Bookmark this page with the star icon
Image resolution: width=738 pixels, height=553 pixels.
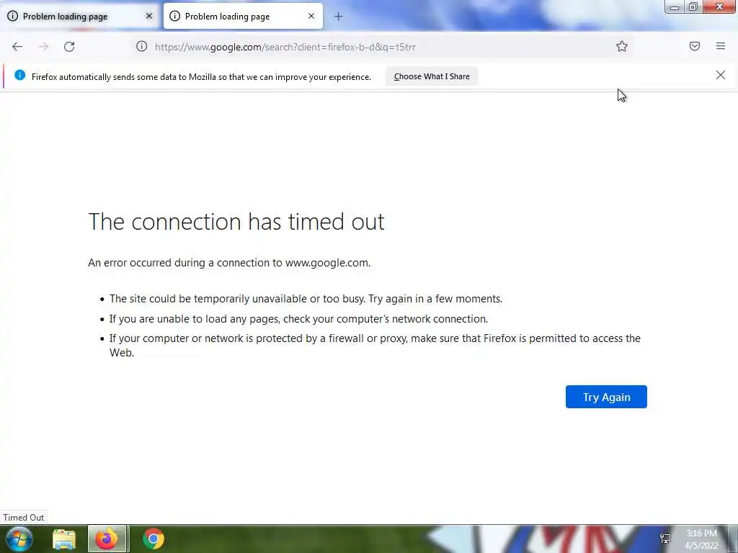622,46
